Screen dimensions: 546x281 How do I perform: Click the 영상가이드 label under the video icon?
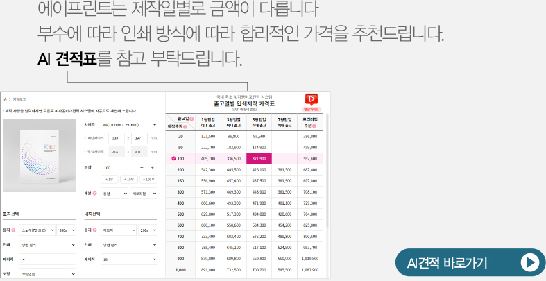point(312,109)
